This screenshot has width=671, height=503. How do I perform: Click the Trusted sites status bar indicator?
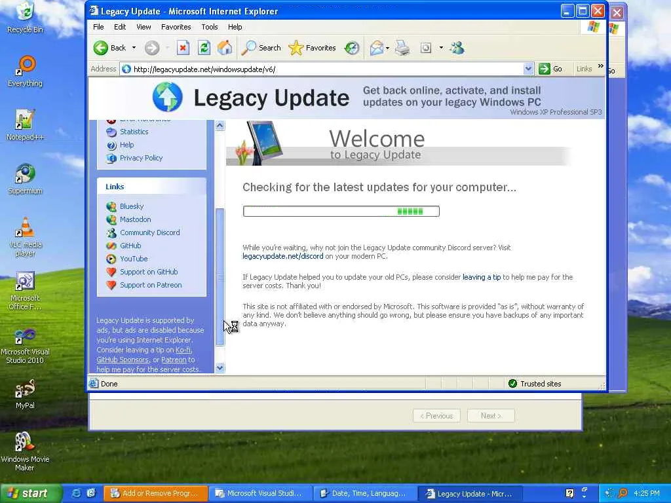tap(535, 384)
